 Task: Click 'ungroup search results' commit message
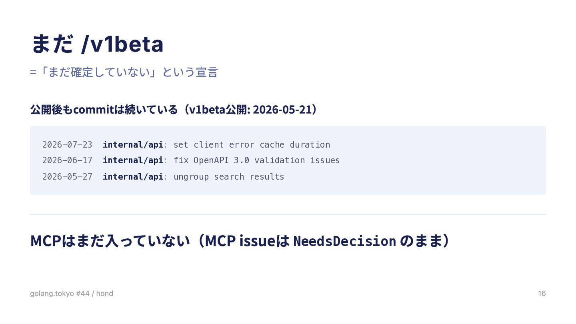229,177
